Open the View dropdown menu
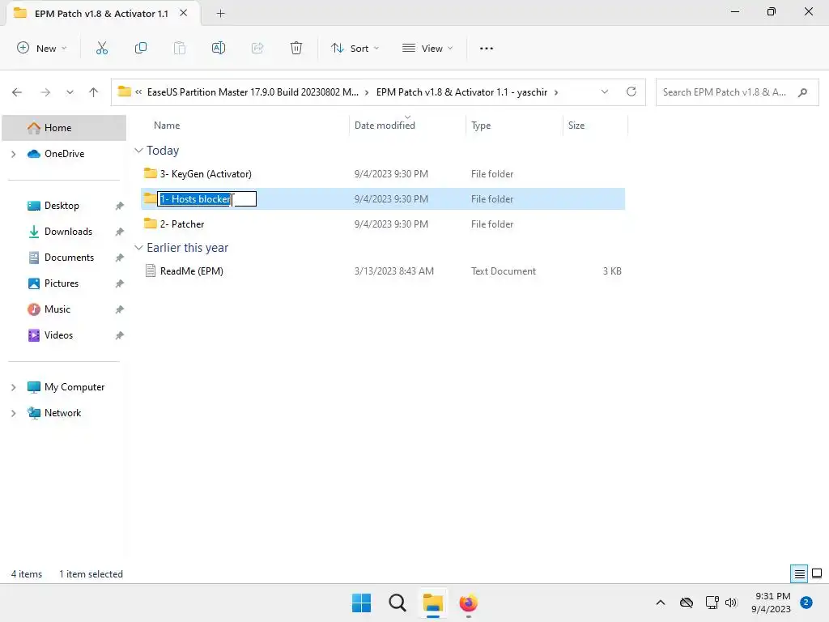 point(427,48)
